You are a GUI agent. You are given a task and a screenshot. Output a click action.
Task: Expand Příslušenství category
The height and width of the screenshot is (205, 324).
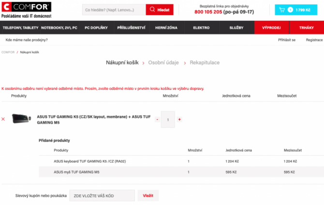131,28
